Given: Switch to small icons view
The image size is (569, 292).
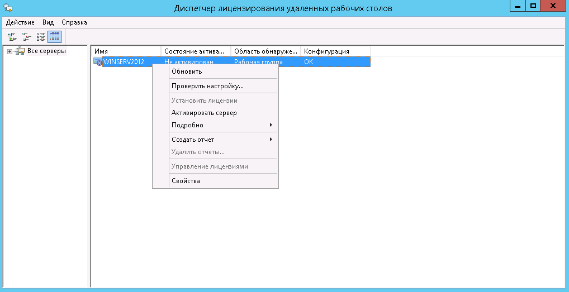Looking at the screenshot, I should 26,37.
